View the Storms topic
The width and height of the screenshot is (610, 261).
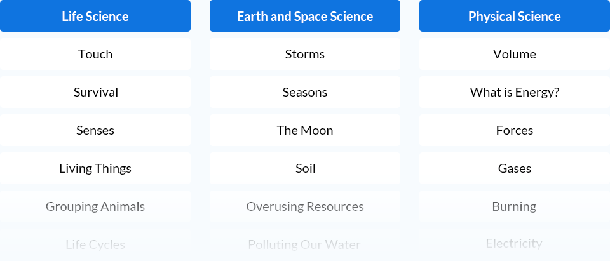tap(305, 54)
